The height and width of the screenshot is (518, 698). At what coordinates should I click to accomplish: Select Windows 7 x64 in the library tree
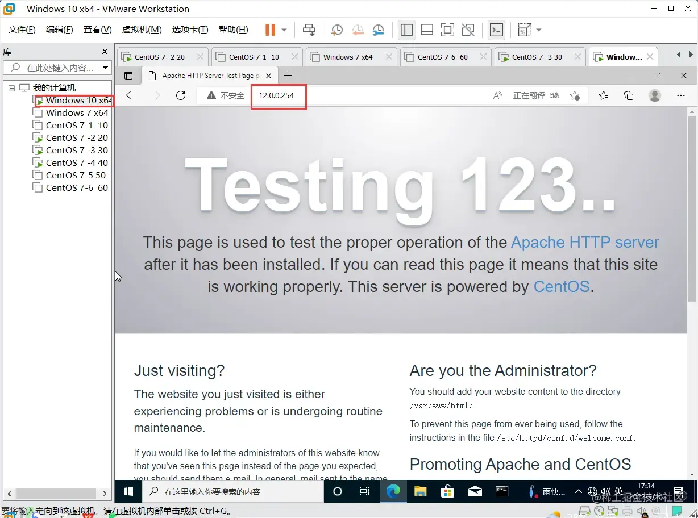pos(70,113)
